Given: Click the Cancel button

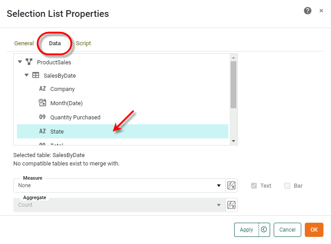Looking at the screenshot, I should point(287,229).
